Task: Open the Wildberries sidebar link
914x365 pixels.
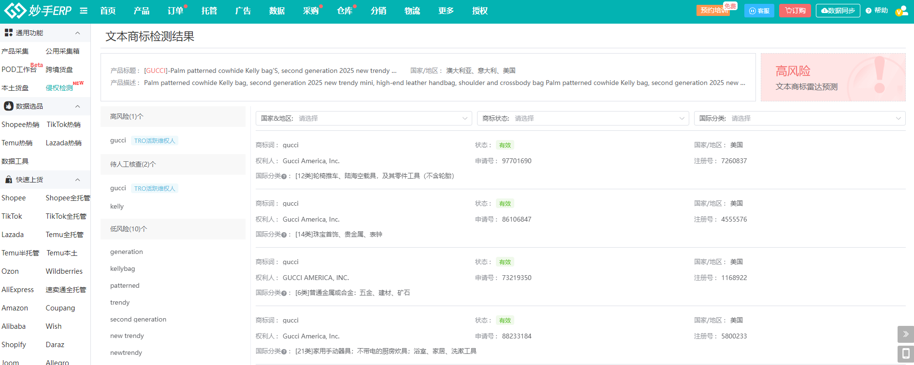Action: coord(64,271)
